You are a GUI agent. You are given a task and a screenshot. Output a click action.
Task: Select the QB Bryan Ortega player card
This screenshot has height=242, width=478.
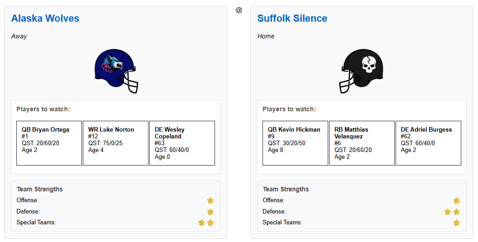tap(49, 143)
